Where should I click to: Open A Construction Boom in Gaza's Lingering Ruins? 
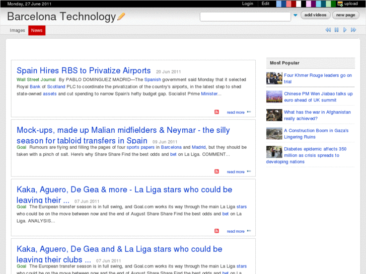[316, 134]
